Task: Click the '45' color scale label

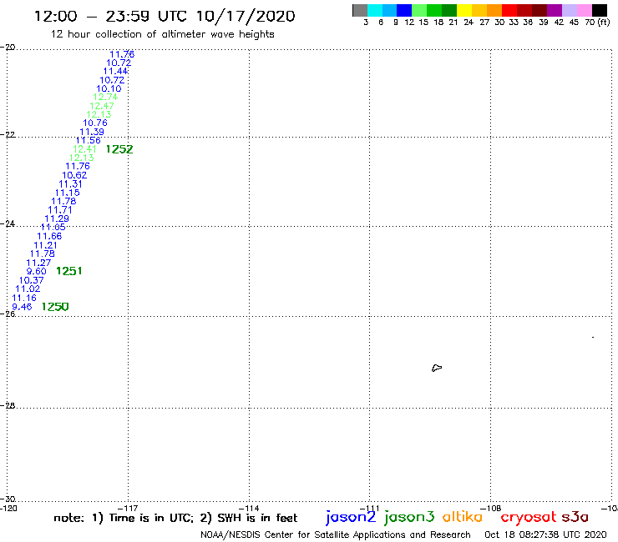Action: [x=574, y=23]
